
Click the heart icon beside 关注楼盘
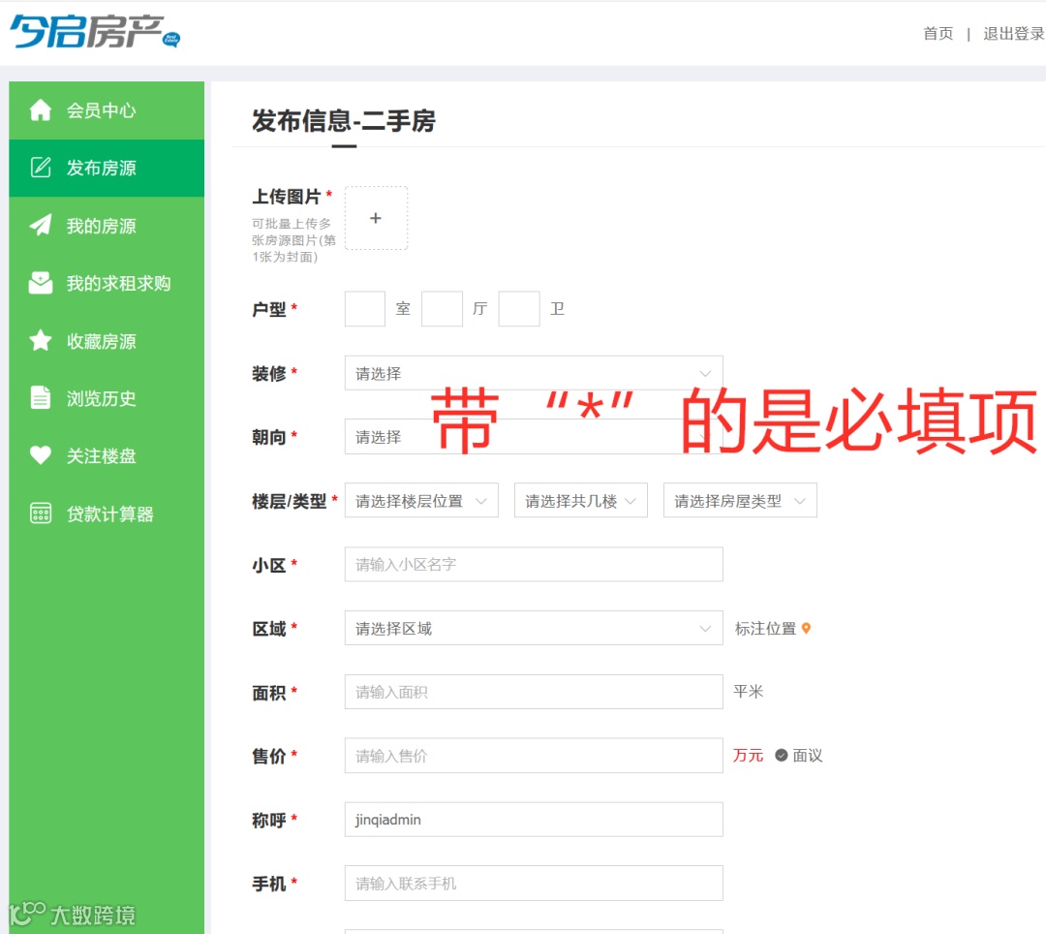pos(41,455)
